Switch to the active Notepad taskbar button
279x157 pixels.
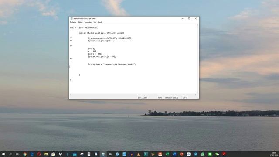pos(103,154)
